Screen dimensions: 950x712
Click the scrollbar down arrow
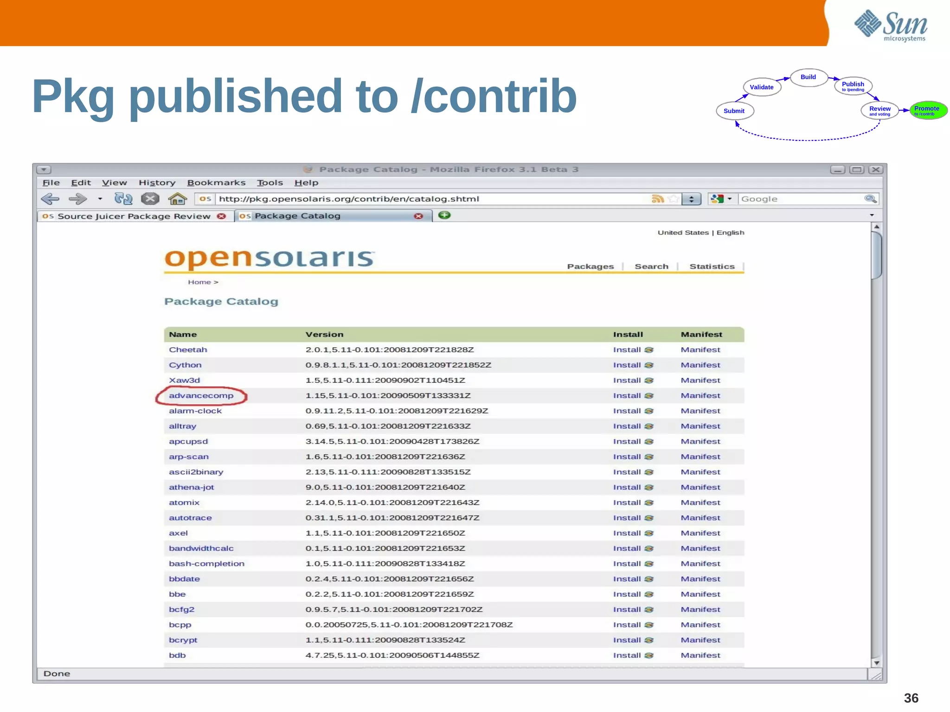pos(876,663)
